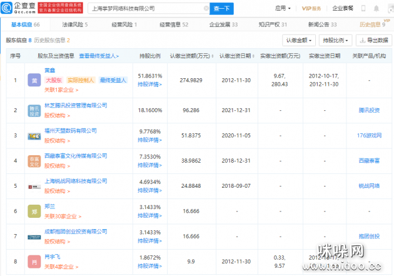Open the 企业套餐 link
Image resolution: width=394 pixels, height=276 pixels.
click(343, 8)
